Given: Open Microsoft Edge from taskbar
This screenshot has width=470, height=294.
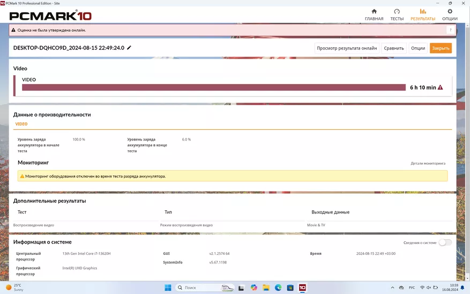Looking at the screenshot, I should click(x=278, y=288).
